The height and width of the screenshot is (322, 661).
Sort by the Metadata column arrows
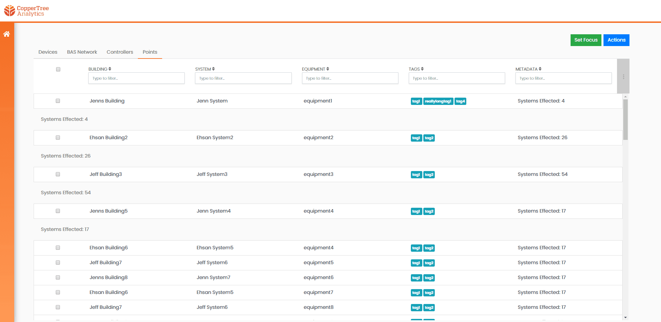click(540, 69)
